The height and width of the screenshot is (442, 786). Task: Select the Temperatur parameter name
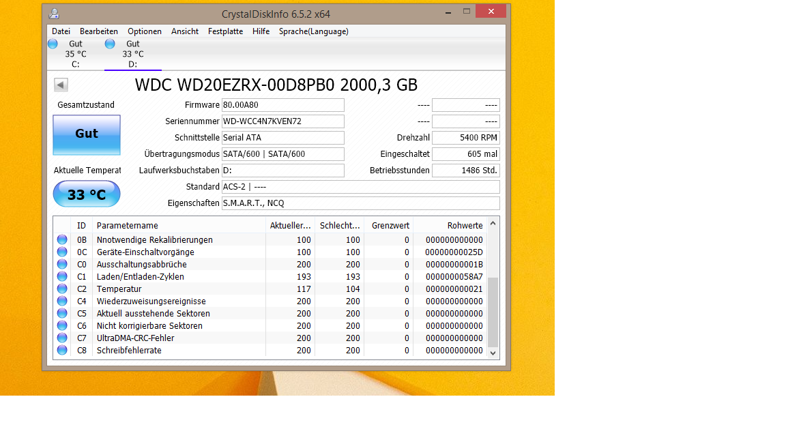click(119, 289)
